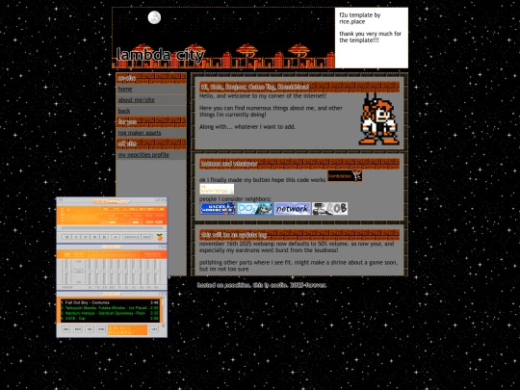The image size is (520, 390).
Task: Click the lambda city site title
Action: coord(161,55)
